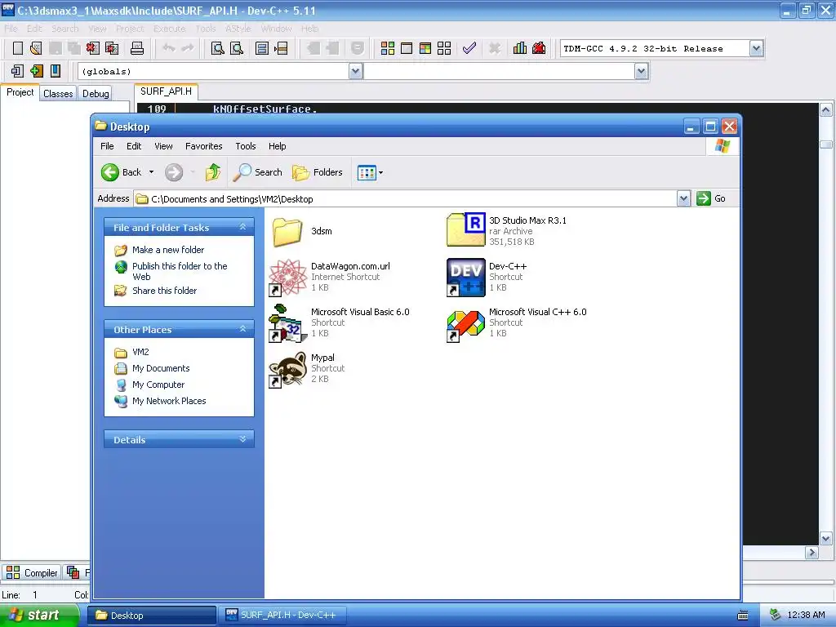Click the Run icon in Dev-C++ toolbar
This screenshot has width=836, height=627.
pos(407,48)
